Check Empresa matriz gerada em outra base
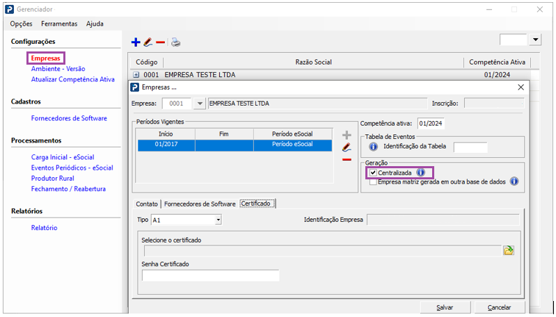The width and height of the screenshot is (556, 317). [373, 182]
